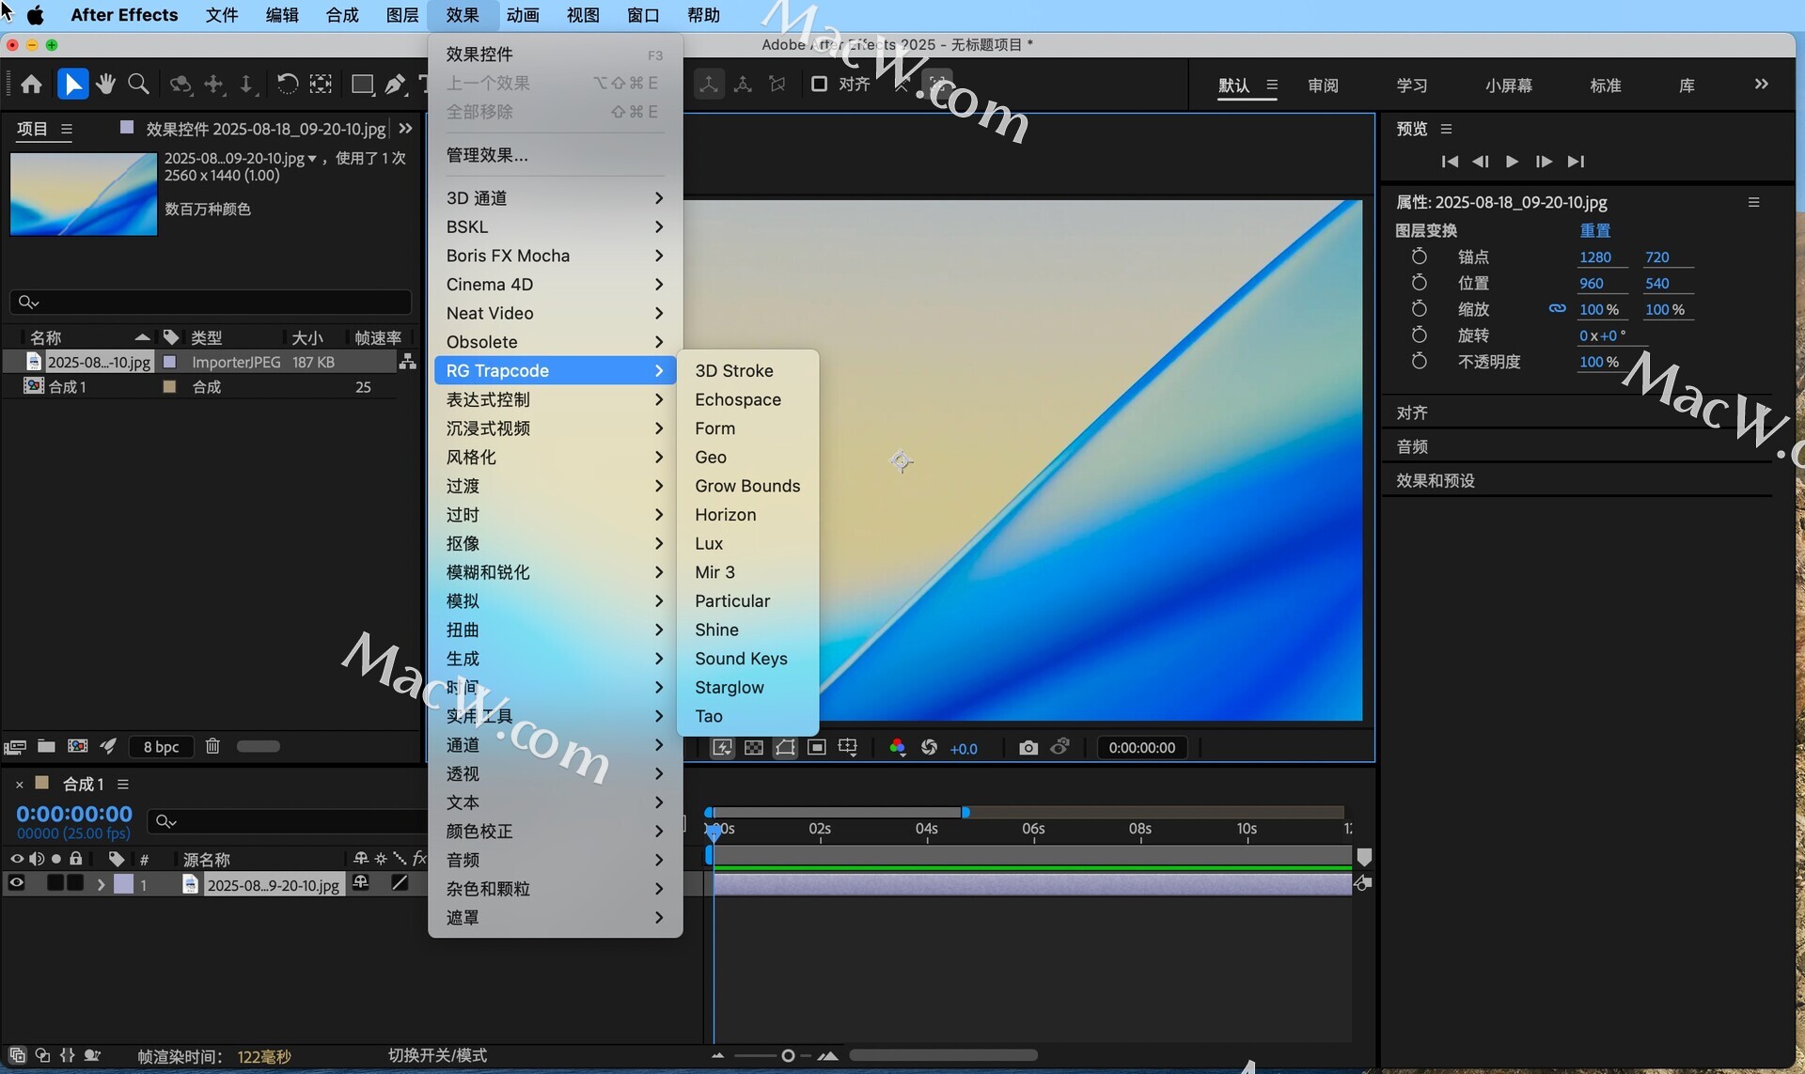Select the Rotate tool

pyautogui.click(x=287, y=85)
